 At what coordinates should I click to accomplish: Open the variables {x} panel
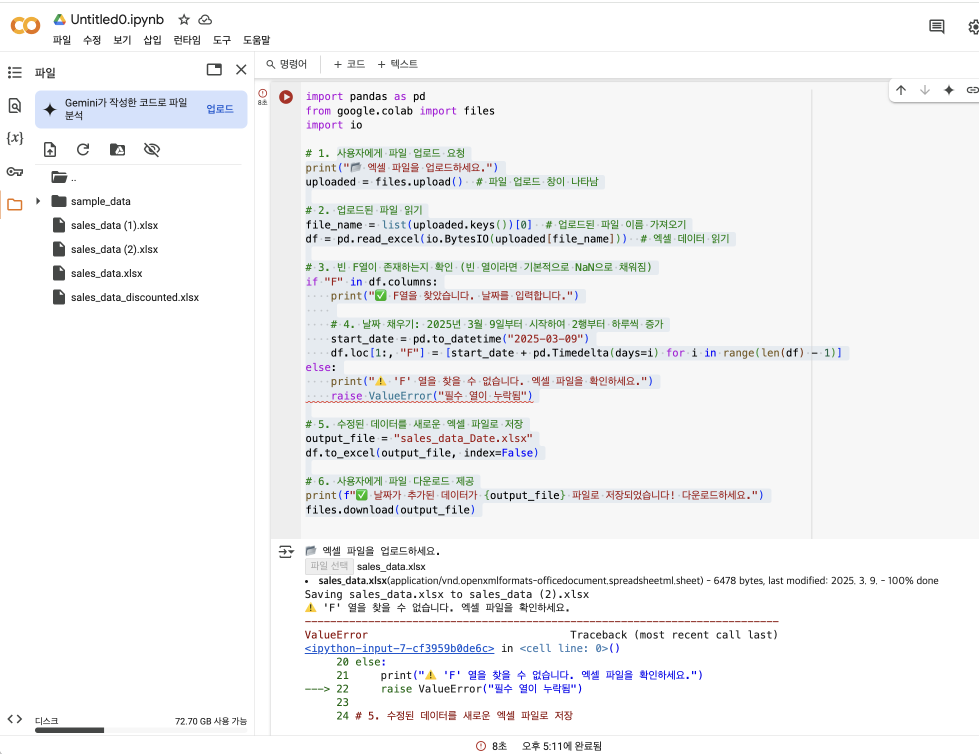[x=15, y=138]
